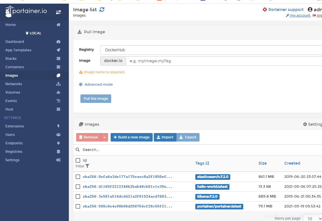Click the Home house icon in the sidebar
The image size is (322, 221).
click(58, 25)
